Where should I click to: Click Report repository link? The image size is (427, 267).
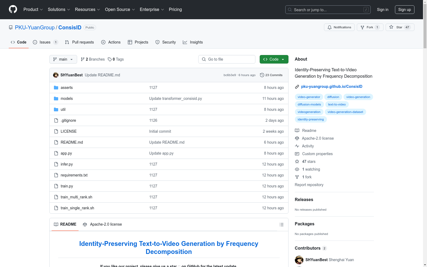pos(309,185)
